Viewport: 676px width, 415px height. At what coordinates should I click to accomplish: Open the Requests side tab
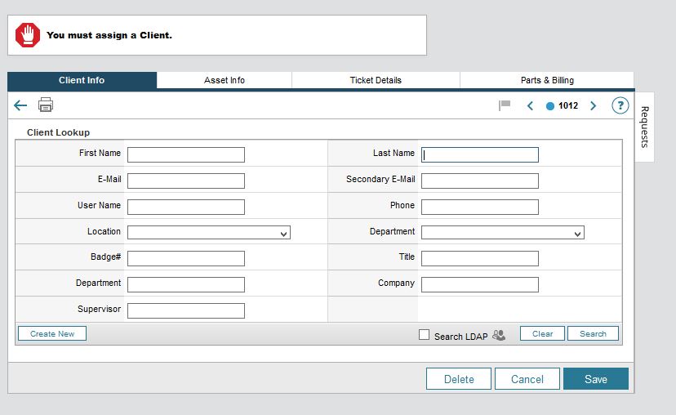pyautogui.click(x=644, y=127)
